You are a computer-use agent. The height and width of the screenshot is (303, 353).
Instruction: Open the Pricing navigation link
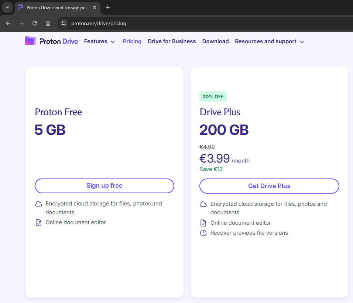[x=132, y=41]
